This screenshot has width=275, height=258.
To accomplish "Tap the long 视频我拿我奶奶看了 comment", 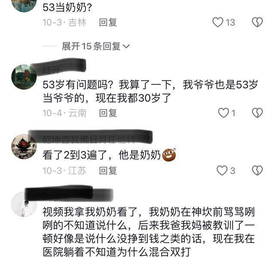I will tap(149, 232).
